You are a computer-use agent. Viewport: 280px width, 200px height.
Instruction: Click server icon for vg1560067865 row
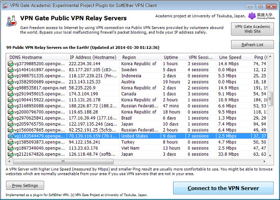(11, 130)
